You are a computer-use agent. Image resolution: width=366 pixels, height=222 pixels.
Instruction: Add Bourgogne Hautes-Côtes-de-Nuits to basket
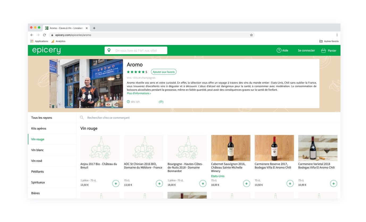tap(203, 183)
